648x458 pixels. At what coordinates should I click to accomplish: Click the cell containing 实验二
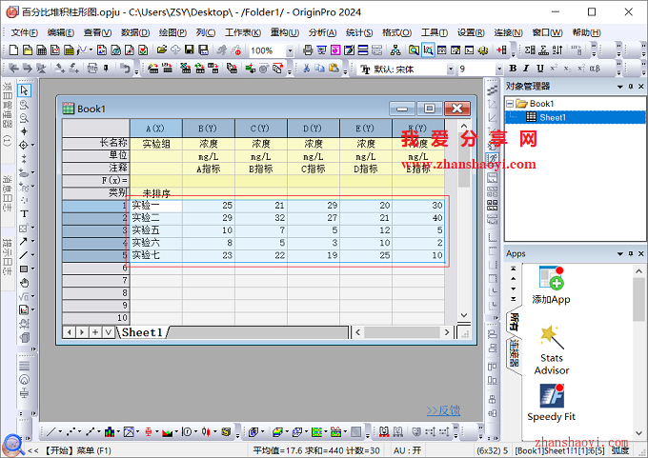(155, 218)
